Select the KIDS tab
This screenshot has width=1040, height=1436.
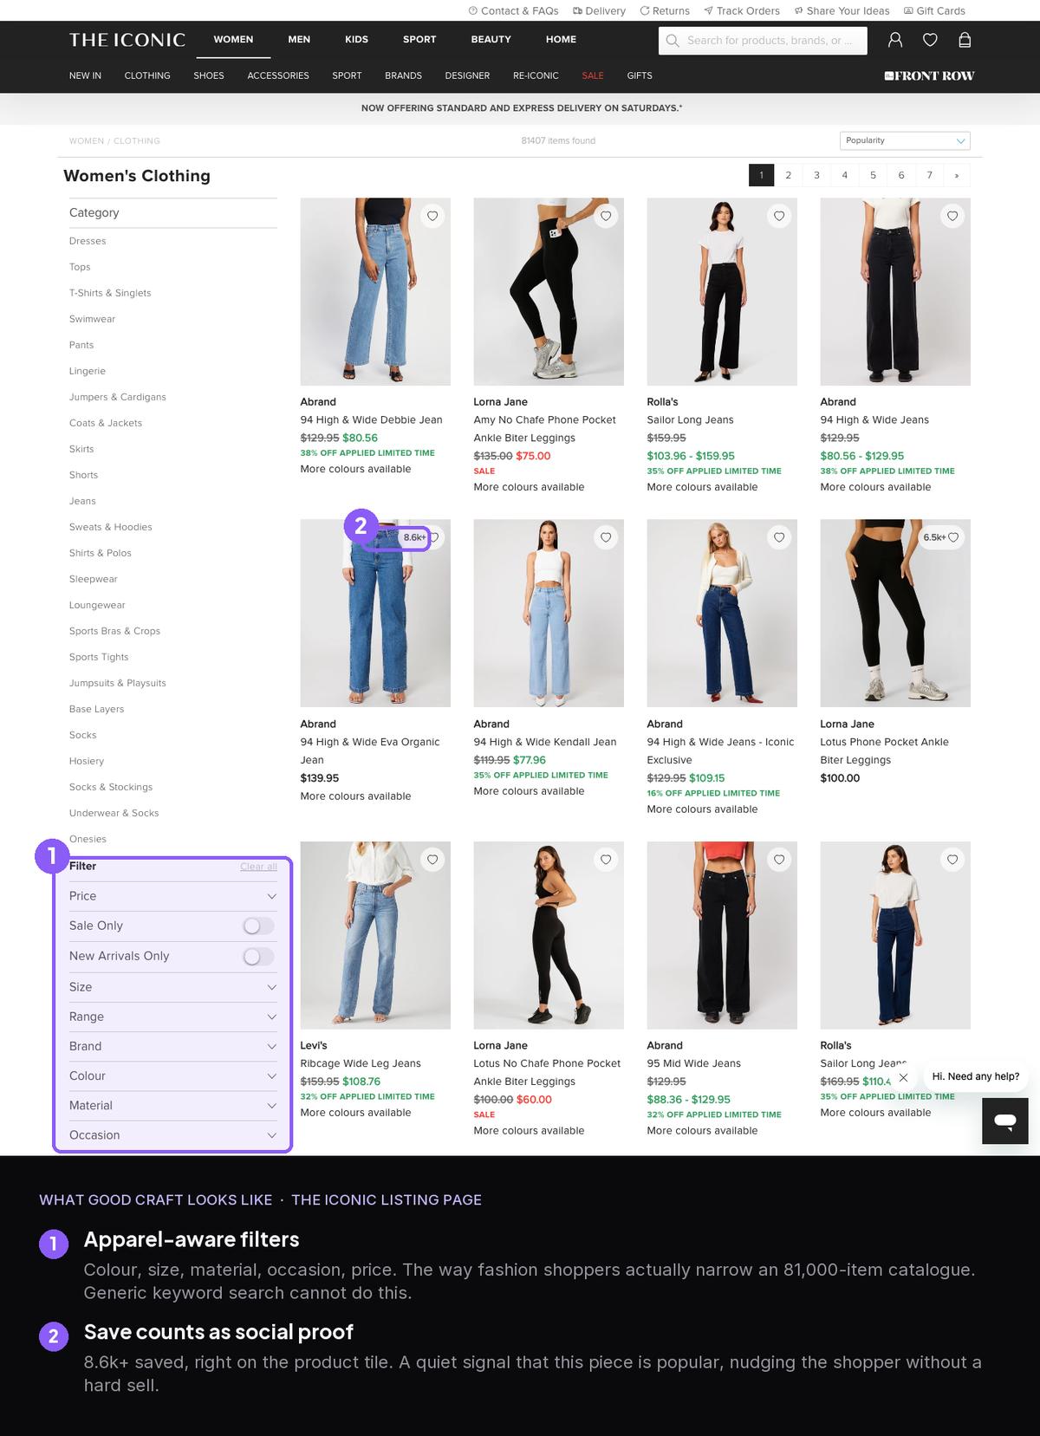[x=356, y=40]
